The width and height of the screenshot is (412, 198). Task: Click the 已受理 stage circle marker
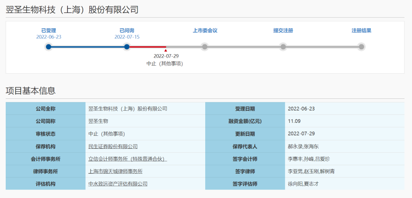click(48, 47)
